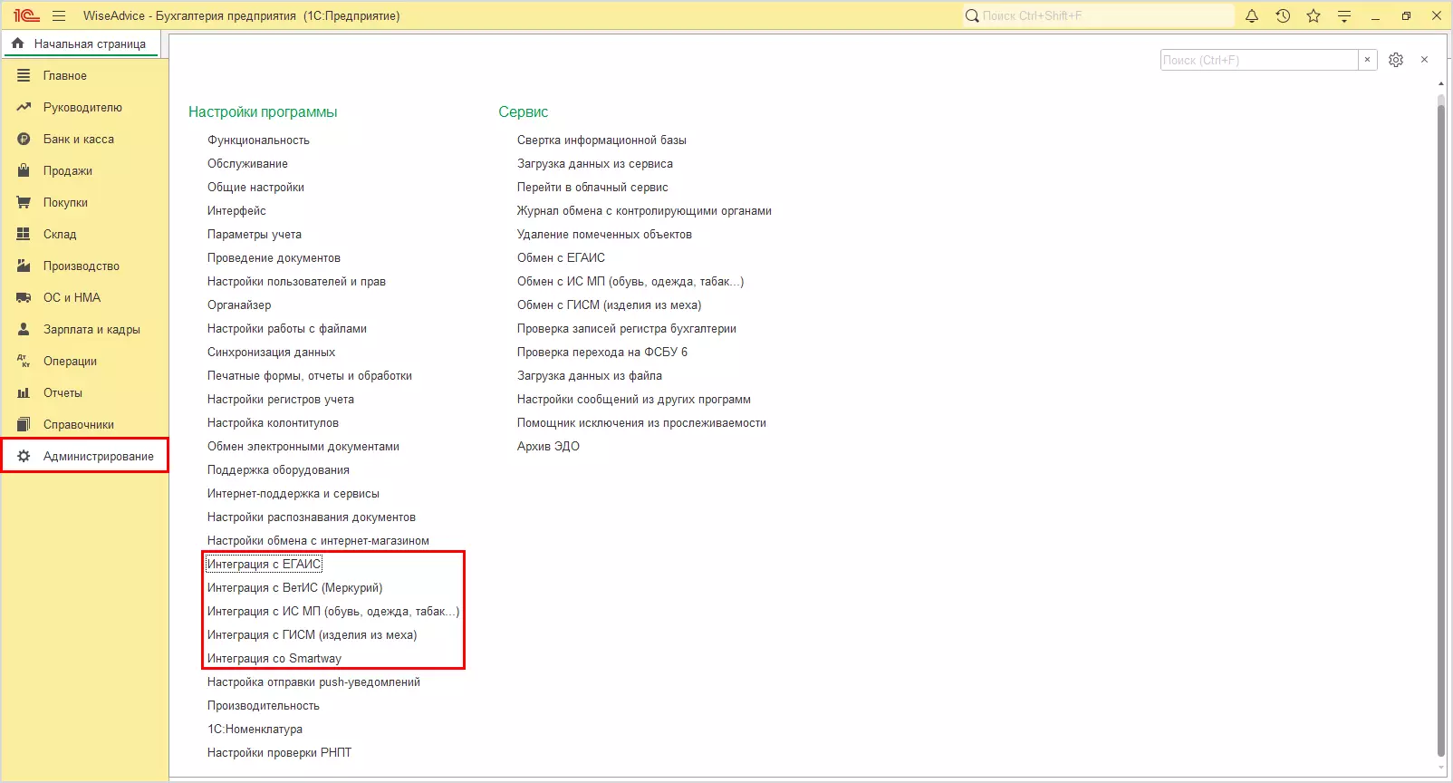This screenshot has width=1453, height=783.
Task: Open Проверка перехода на ФСБУ 6
Action: pyautogui.click(x=602, y=353)
